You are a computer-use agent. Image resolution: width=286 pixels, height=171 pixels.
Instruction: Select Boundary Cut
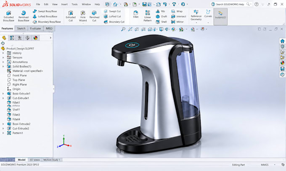tap(114, 22)
